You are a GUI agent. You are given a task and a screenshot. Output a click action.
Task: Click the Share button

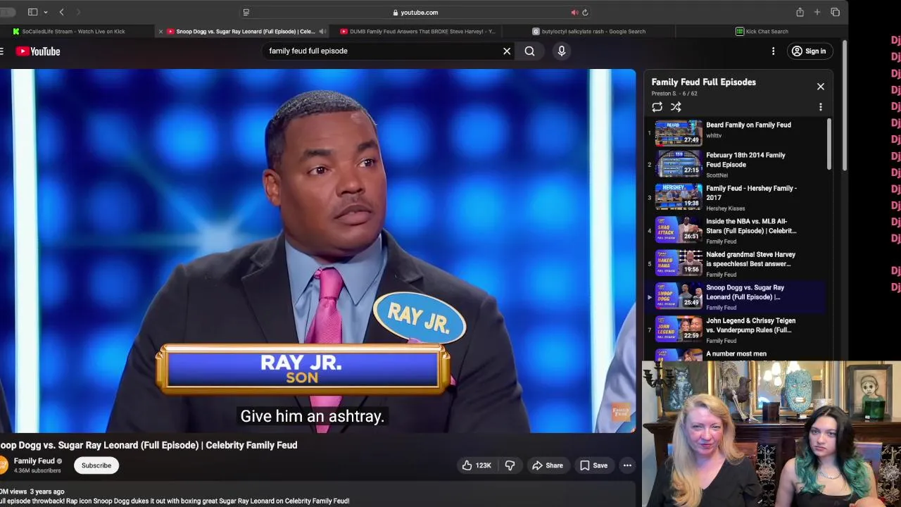click(x=547, y=465)
